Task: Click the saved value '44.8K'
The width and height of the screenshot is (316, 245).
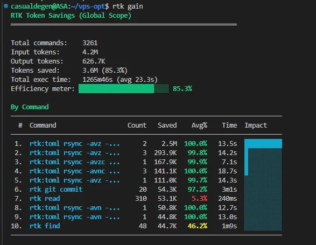Action: (x=167, y=217)
